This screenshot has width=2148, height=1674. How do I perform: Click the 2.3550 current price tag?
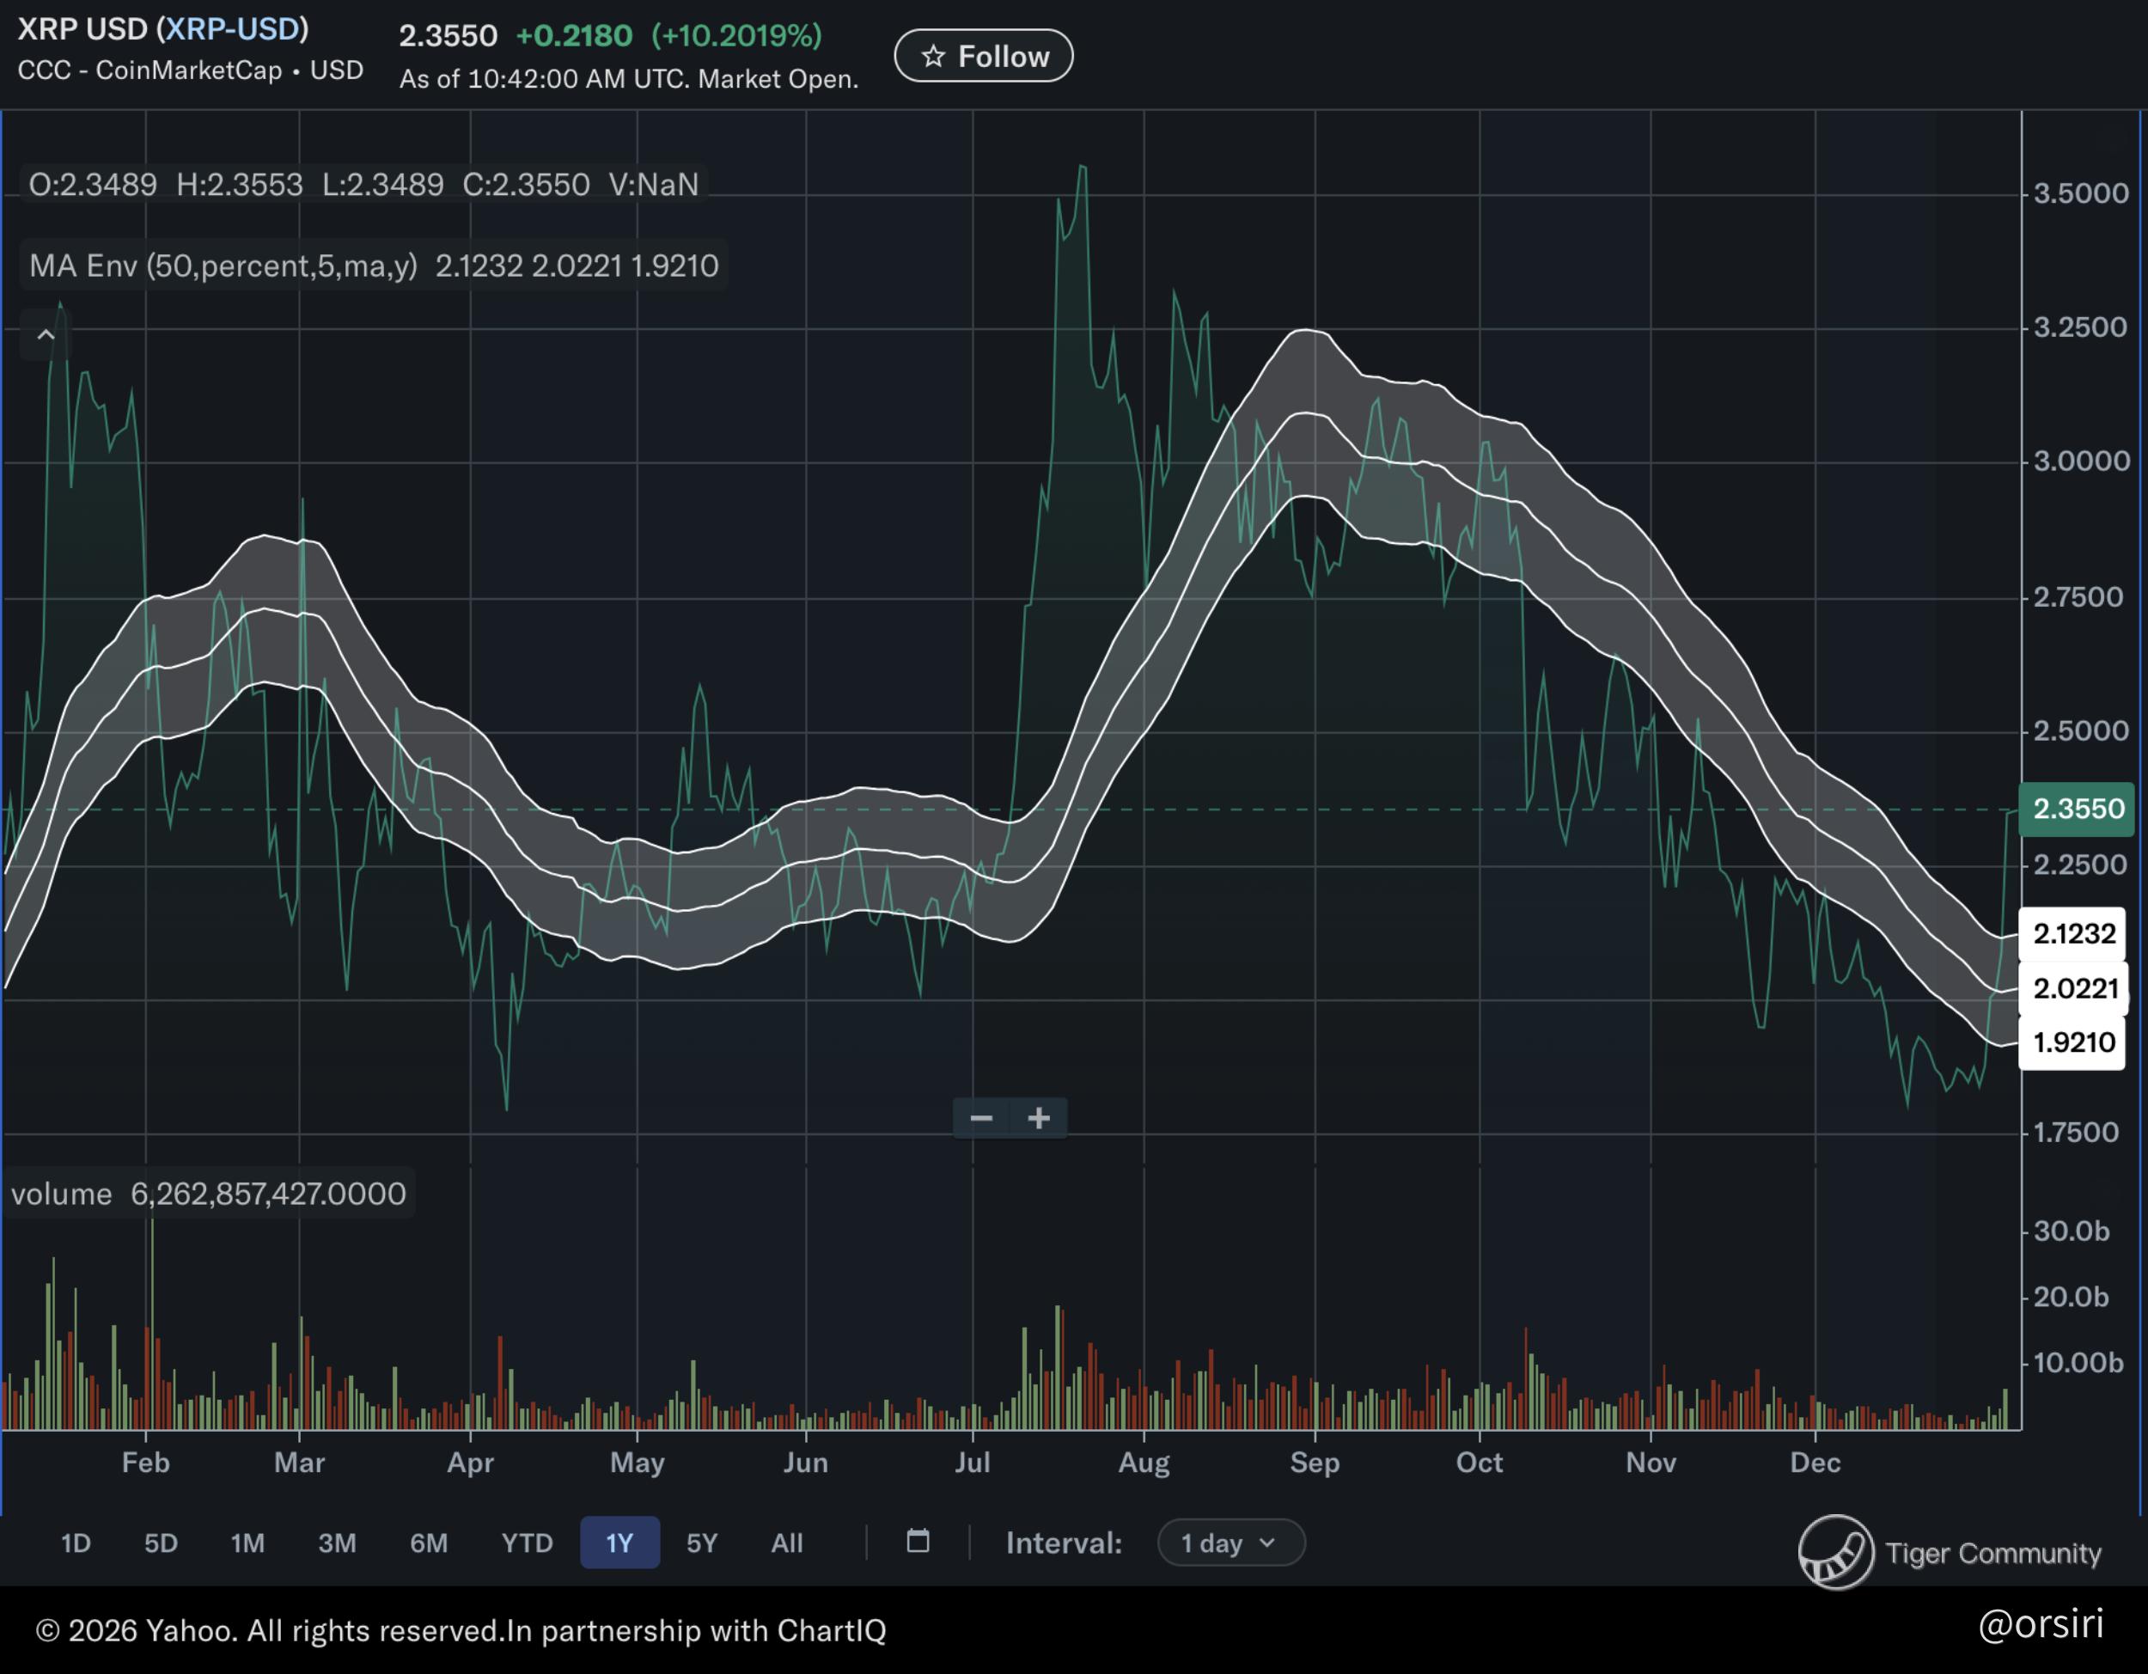(x=2078, y=809)
